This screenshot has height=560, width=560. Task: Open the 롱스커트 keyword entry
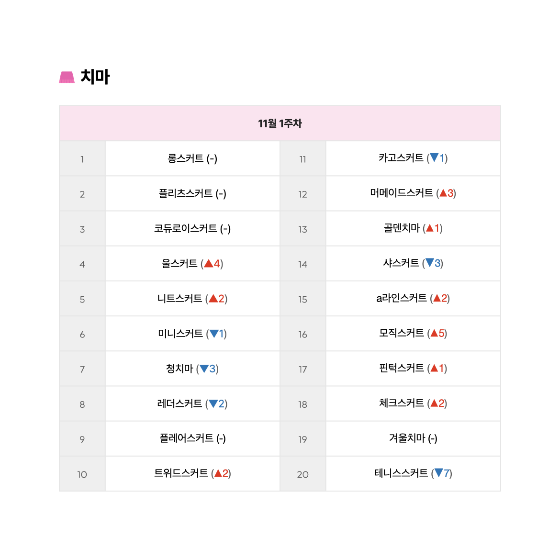(192, 158)
